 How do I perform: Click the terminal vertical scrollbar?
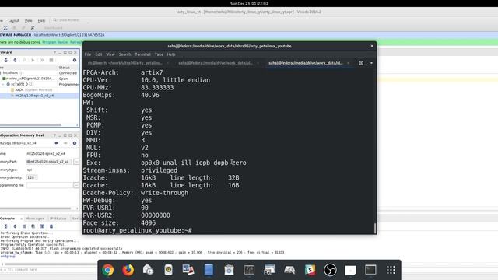375,228
